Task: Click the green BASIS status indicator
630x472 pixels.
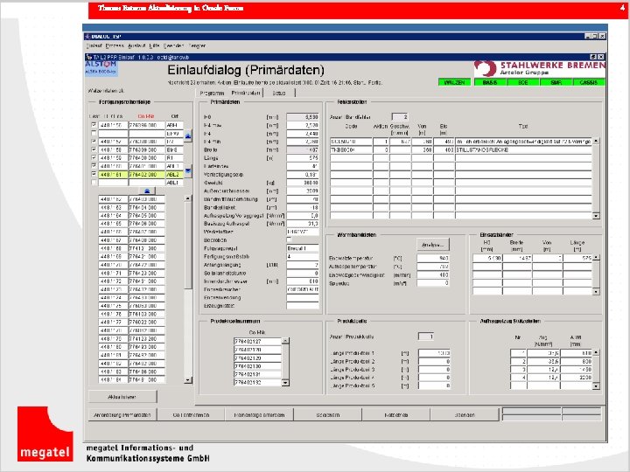Action: point(489,81)
